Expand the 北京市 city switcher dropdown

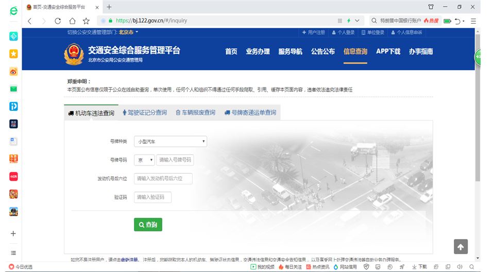(129, 32)
